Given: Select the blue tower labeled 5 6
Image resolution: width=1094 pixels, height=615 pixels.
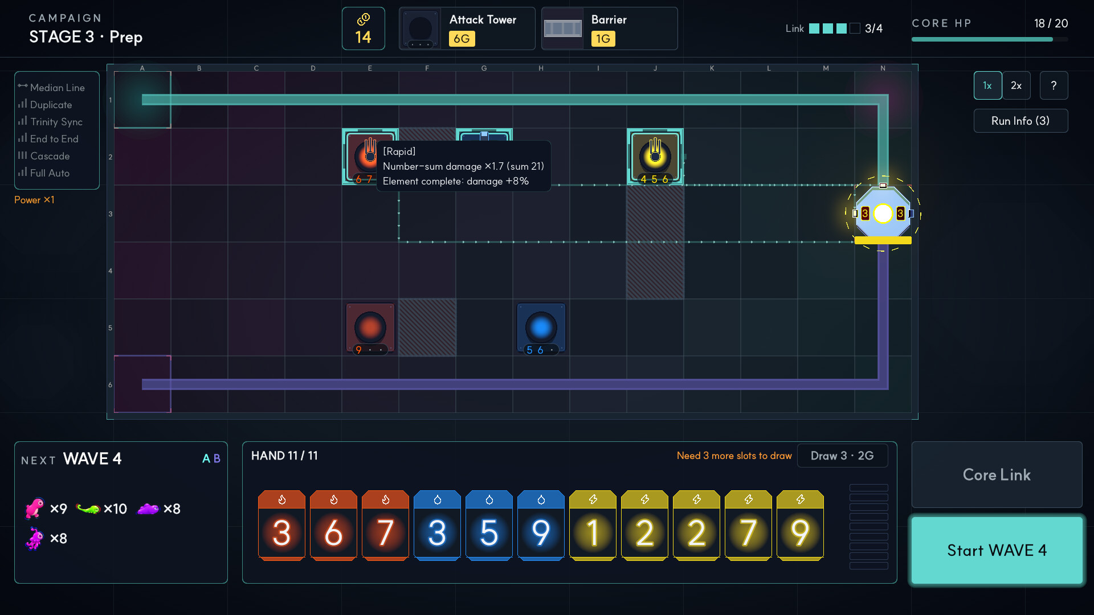Looking at the screenshot, I should tap(541, 329).
